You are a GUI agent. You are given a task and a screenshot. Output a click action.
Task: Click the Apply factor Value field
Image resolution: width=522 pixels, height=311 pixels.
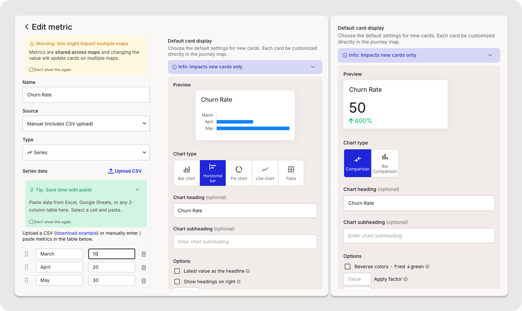pyautogui.click(x=357, y=279)
